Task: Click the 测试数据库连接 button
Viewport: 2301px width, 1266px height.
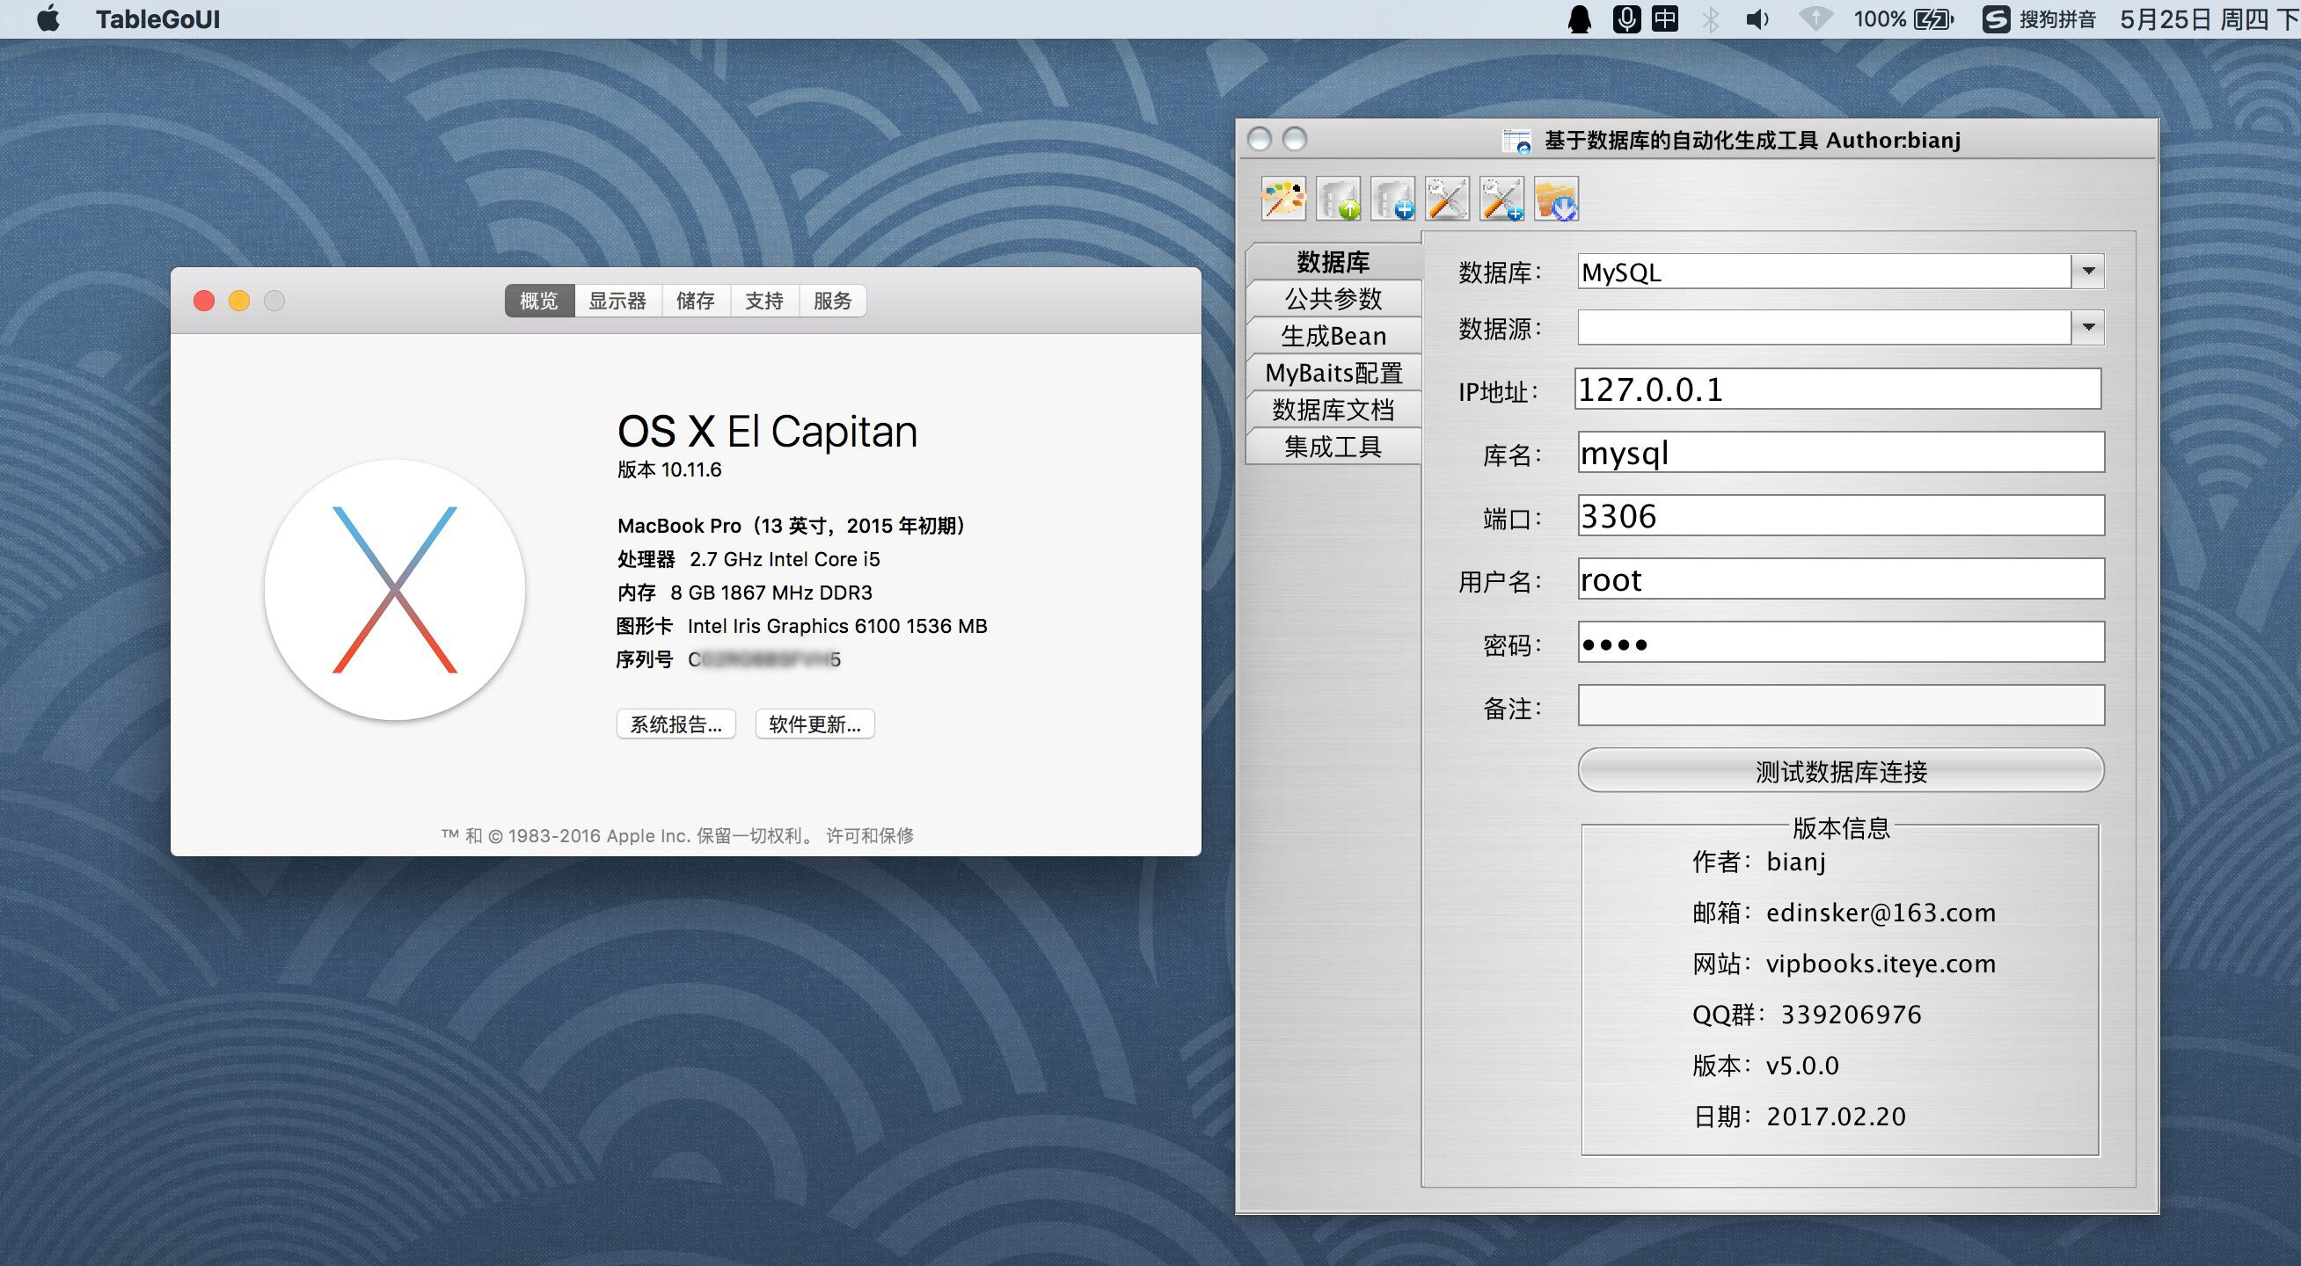Action: coord(1840,770)
